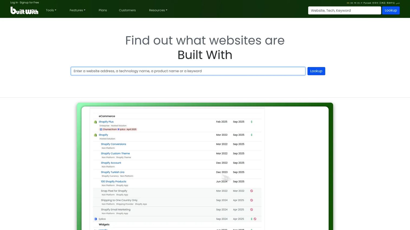Image resolution: width=410 pixels, height=230 pixels.
Task: Switch language to DE
Action: [352, 3]
